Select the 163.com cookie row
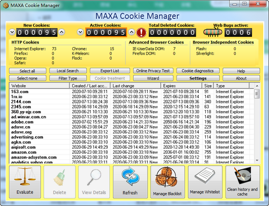The image size is (269, 206). pyautogui.click(x=131, y=91)
